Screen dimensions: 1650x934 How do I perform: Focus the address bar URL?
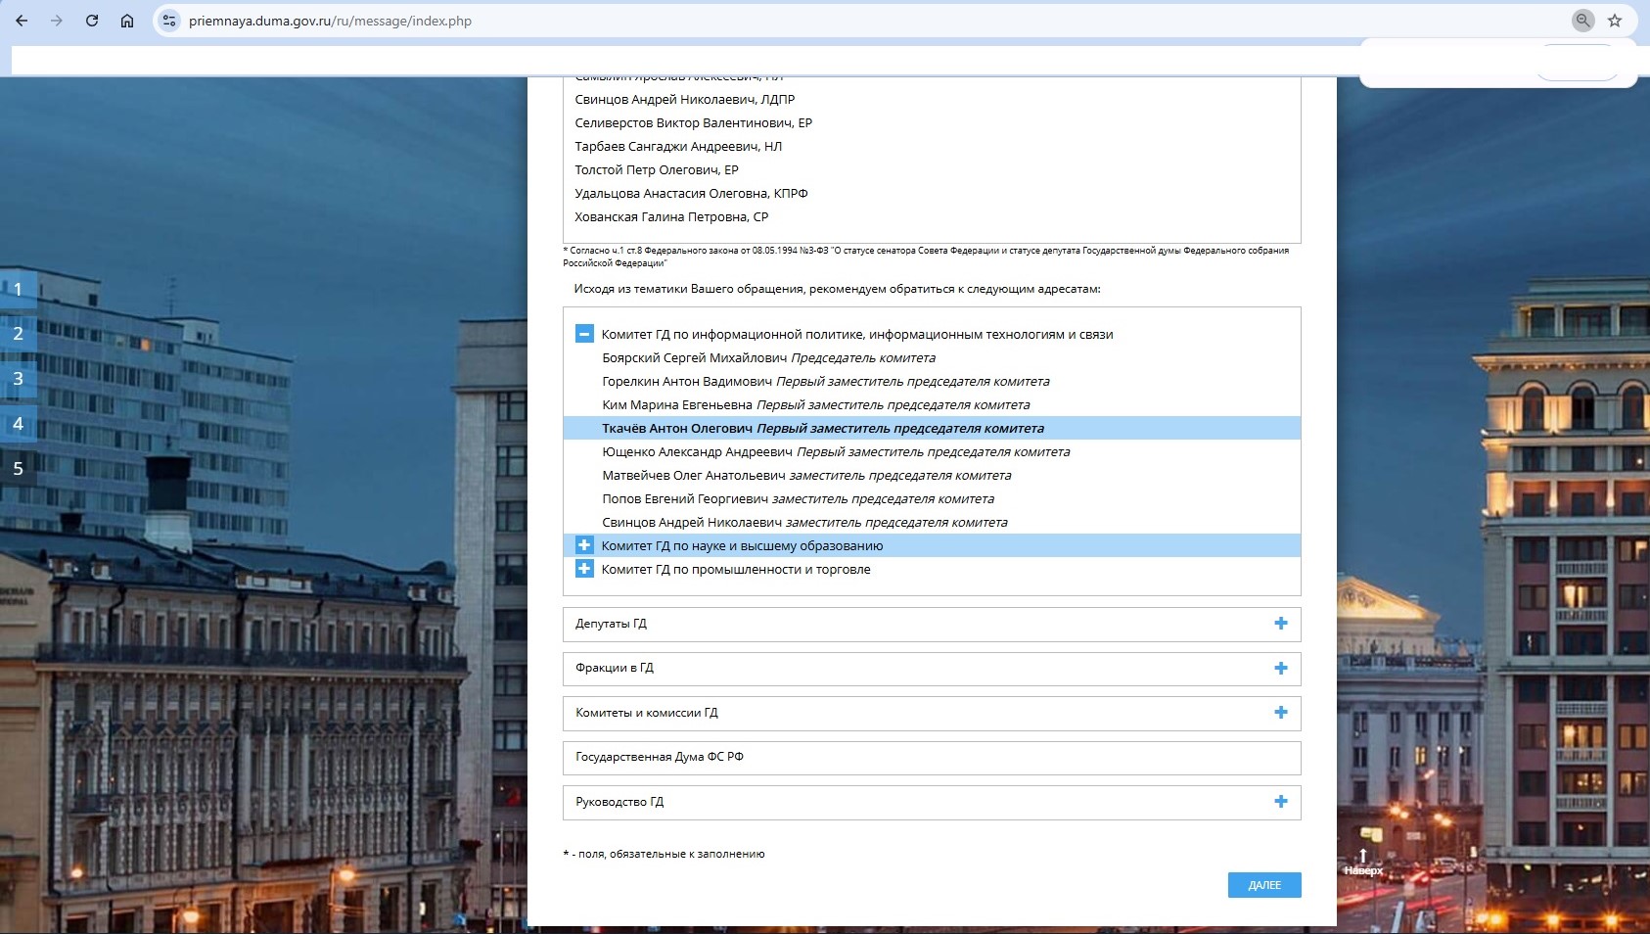pyautogui.click(x=330, y=21)
